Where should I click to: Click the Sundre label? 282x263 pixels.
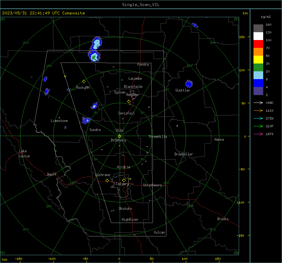click(x=95, y=129)
